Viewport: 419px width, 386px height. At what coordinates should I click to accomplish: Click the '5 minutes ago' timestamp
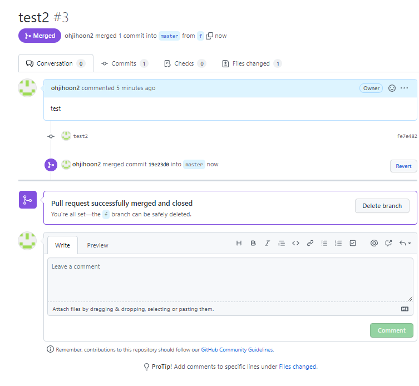click(x=136, y=88)
